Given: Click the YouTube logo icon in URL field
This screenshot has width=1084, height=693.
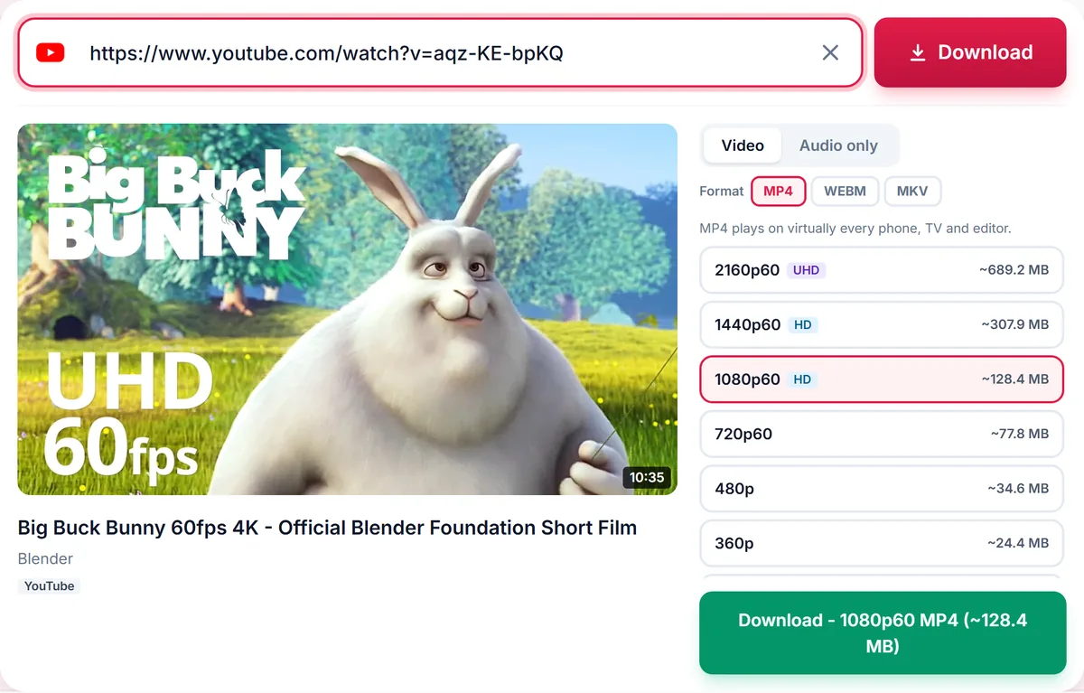Looking at the screenshot, I should (50, 53).
